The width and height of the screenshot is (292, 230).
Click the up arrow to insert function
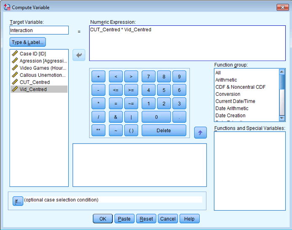[x=200, y=132]
